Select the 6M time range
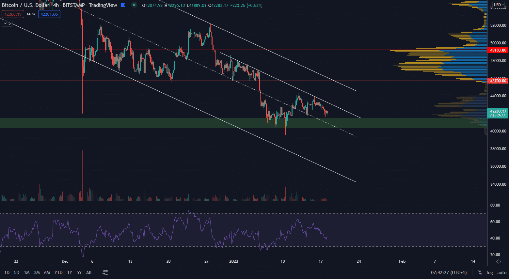509x279 pixels. 47,272
